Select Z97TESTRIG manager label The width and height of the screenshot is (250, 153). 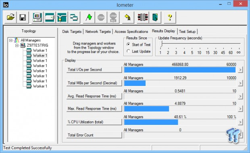pyautogui.click(x=37, y=45)
